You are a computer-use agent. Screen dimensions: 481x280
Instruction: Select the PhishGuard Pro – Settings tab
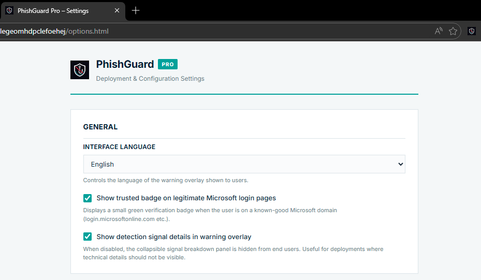tap(63, 11)
